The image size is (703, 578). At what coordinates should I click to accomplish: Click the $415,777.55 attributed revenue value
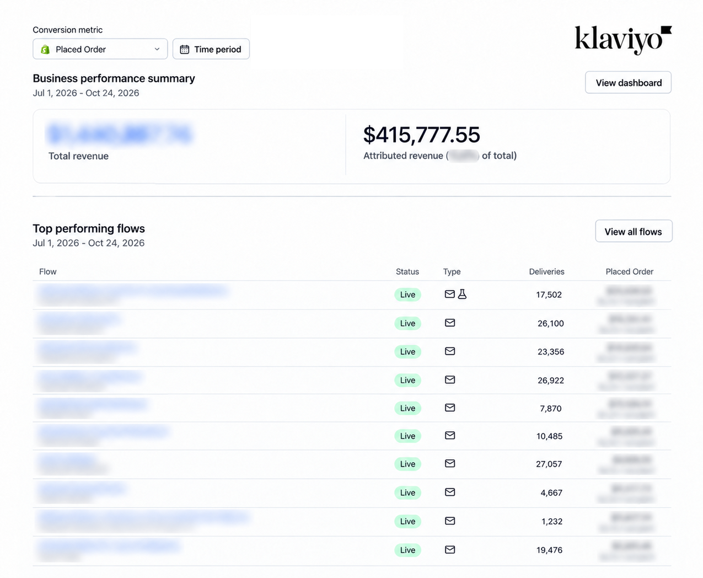tap(422, 135)
